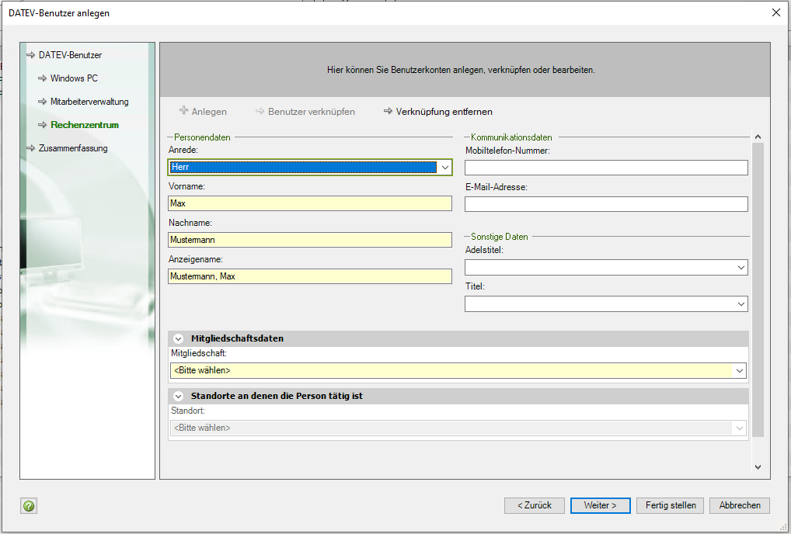The image size is (791, 534).
Task: Click the E-Mail-Adresse input field
Action: [606, 204]
